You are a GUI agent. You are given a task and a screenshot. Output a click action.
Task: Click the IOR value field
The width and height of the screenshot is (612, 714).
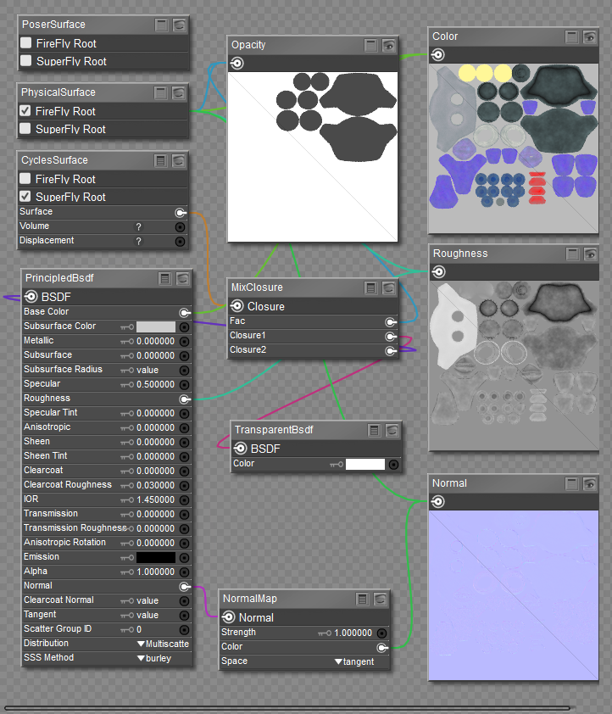point(155,499)
